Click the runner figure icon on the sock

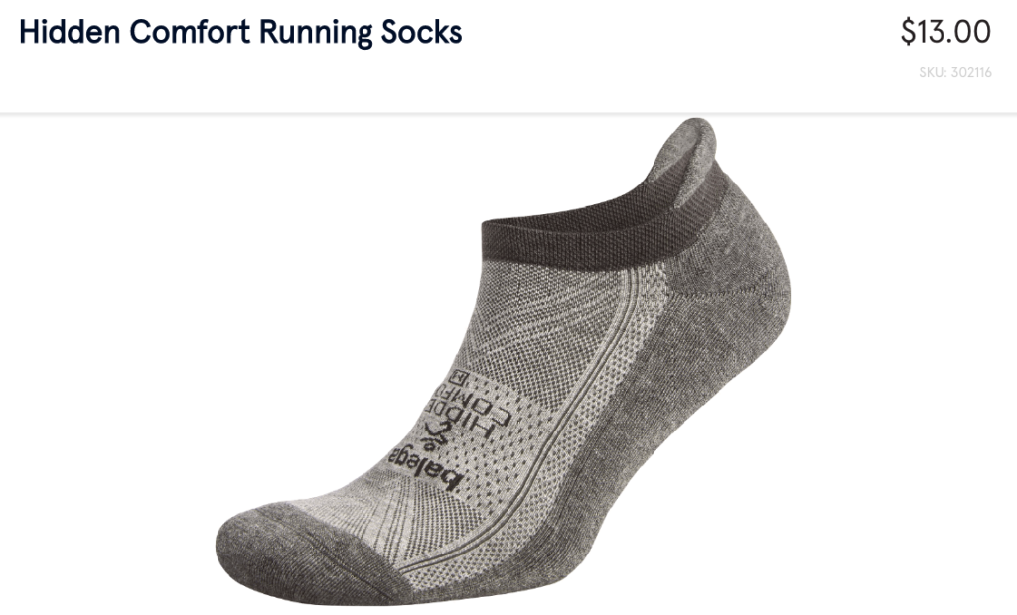pyautogui.click(x=437, y=434)
